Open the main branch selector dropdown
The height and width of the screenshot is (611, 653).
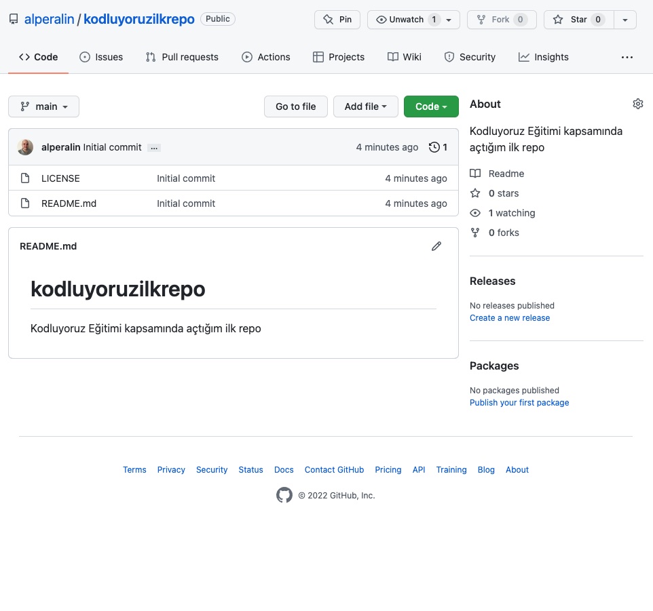click(43, 106)
